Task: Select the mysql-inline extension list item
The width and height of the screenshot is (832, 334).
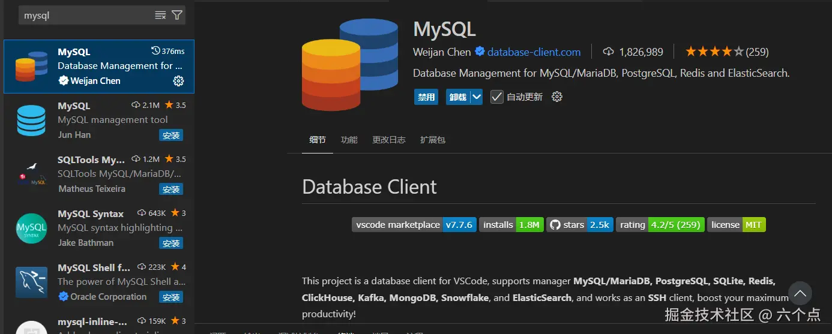Action: [98, 324]
